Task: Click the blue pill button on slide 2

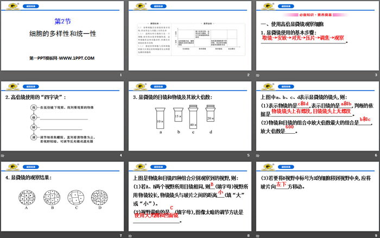Action: 159,7
